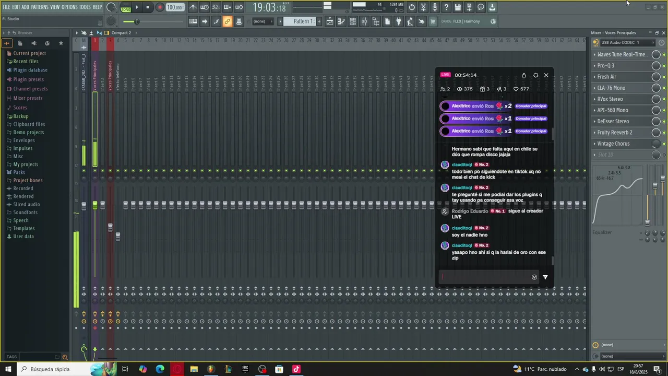Open the plugin picker plug icon
Screen dimensions: 668x376
point(399,21)
